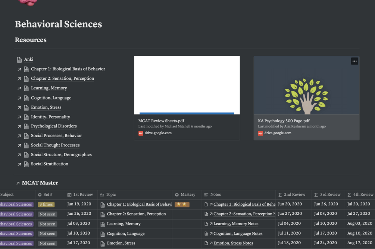Click the Jun 20, 2020 second review date

(x=290, y=204)
